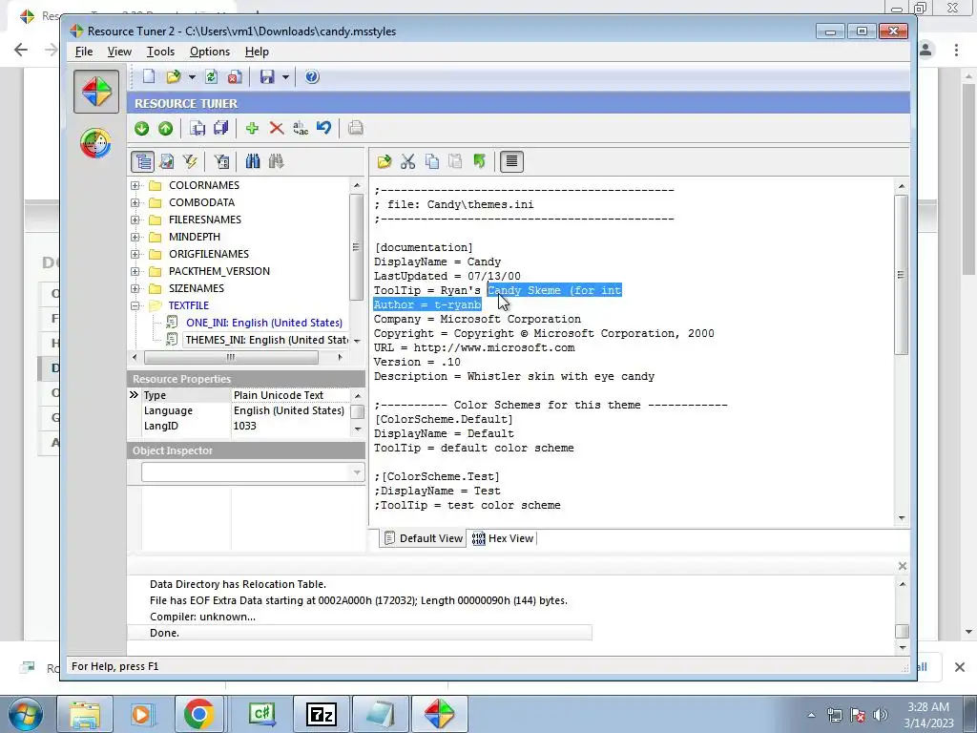Select the Resource Tuner mode sidebar icon
Image resolution: width=977 pixels, height=733 pixels.
pyautogui.click(x=96, y=92)
